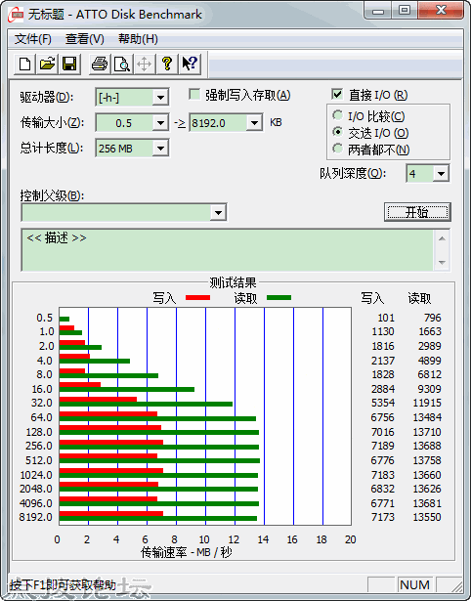
Task: Click the 0.5 row write value 101
Action: (386, 318)
